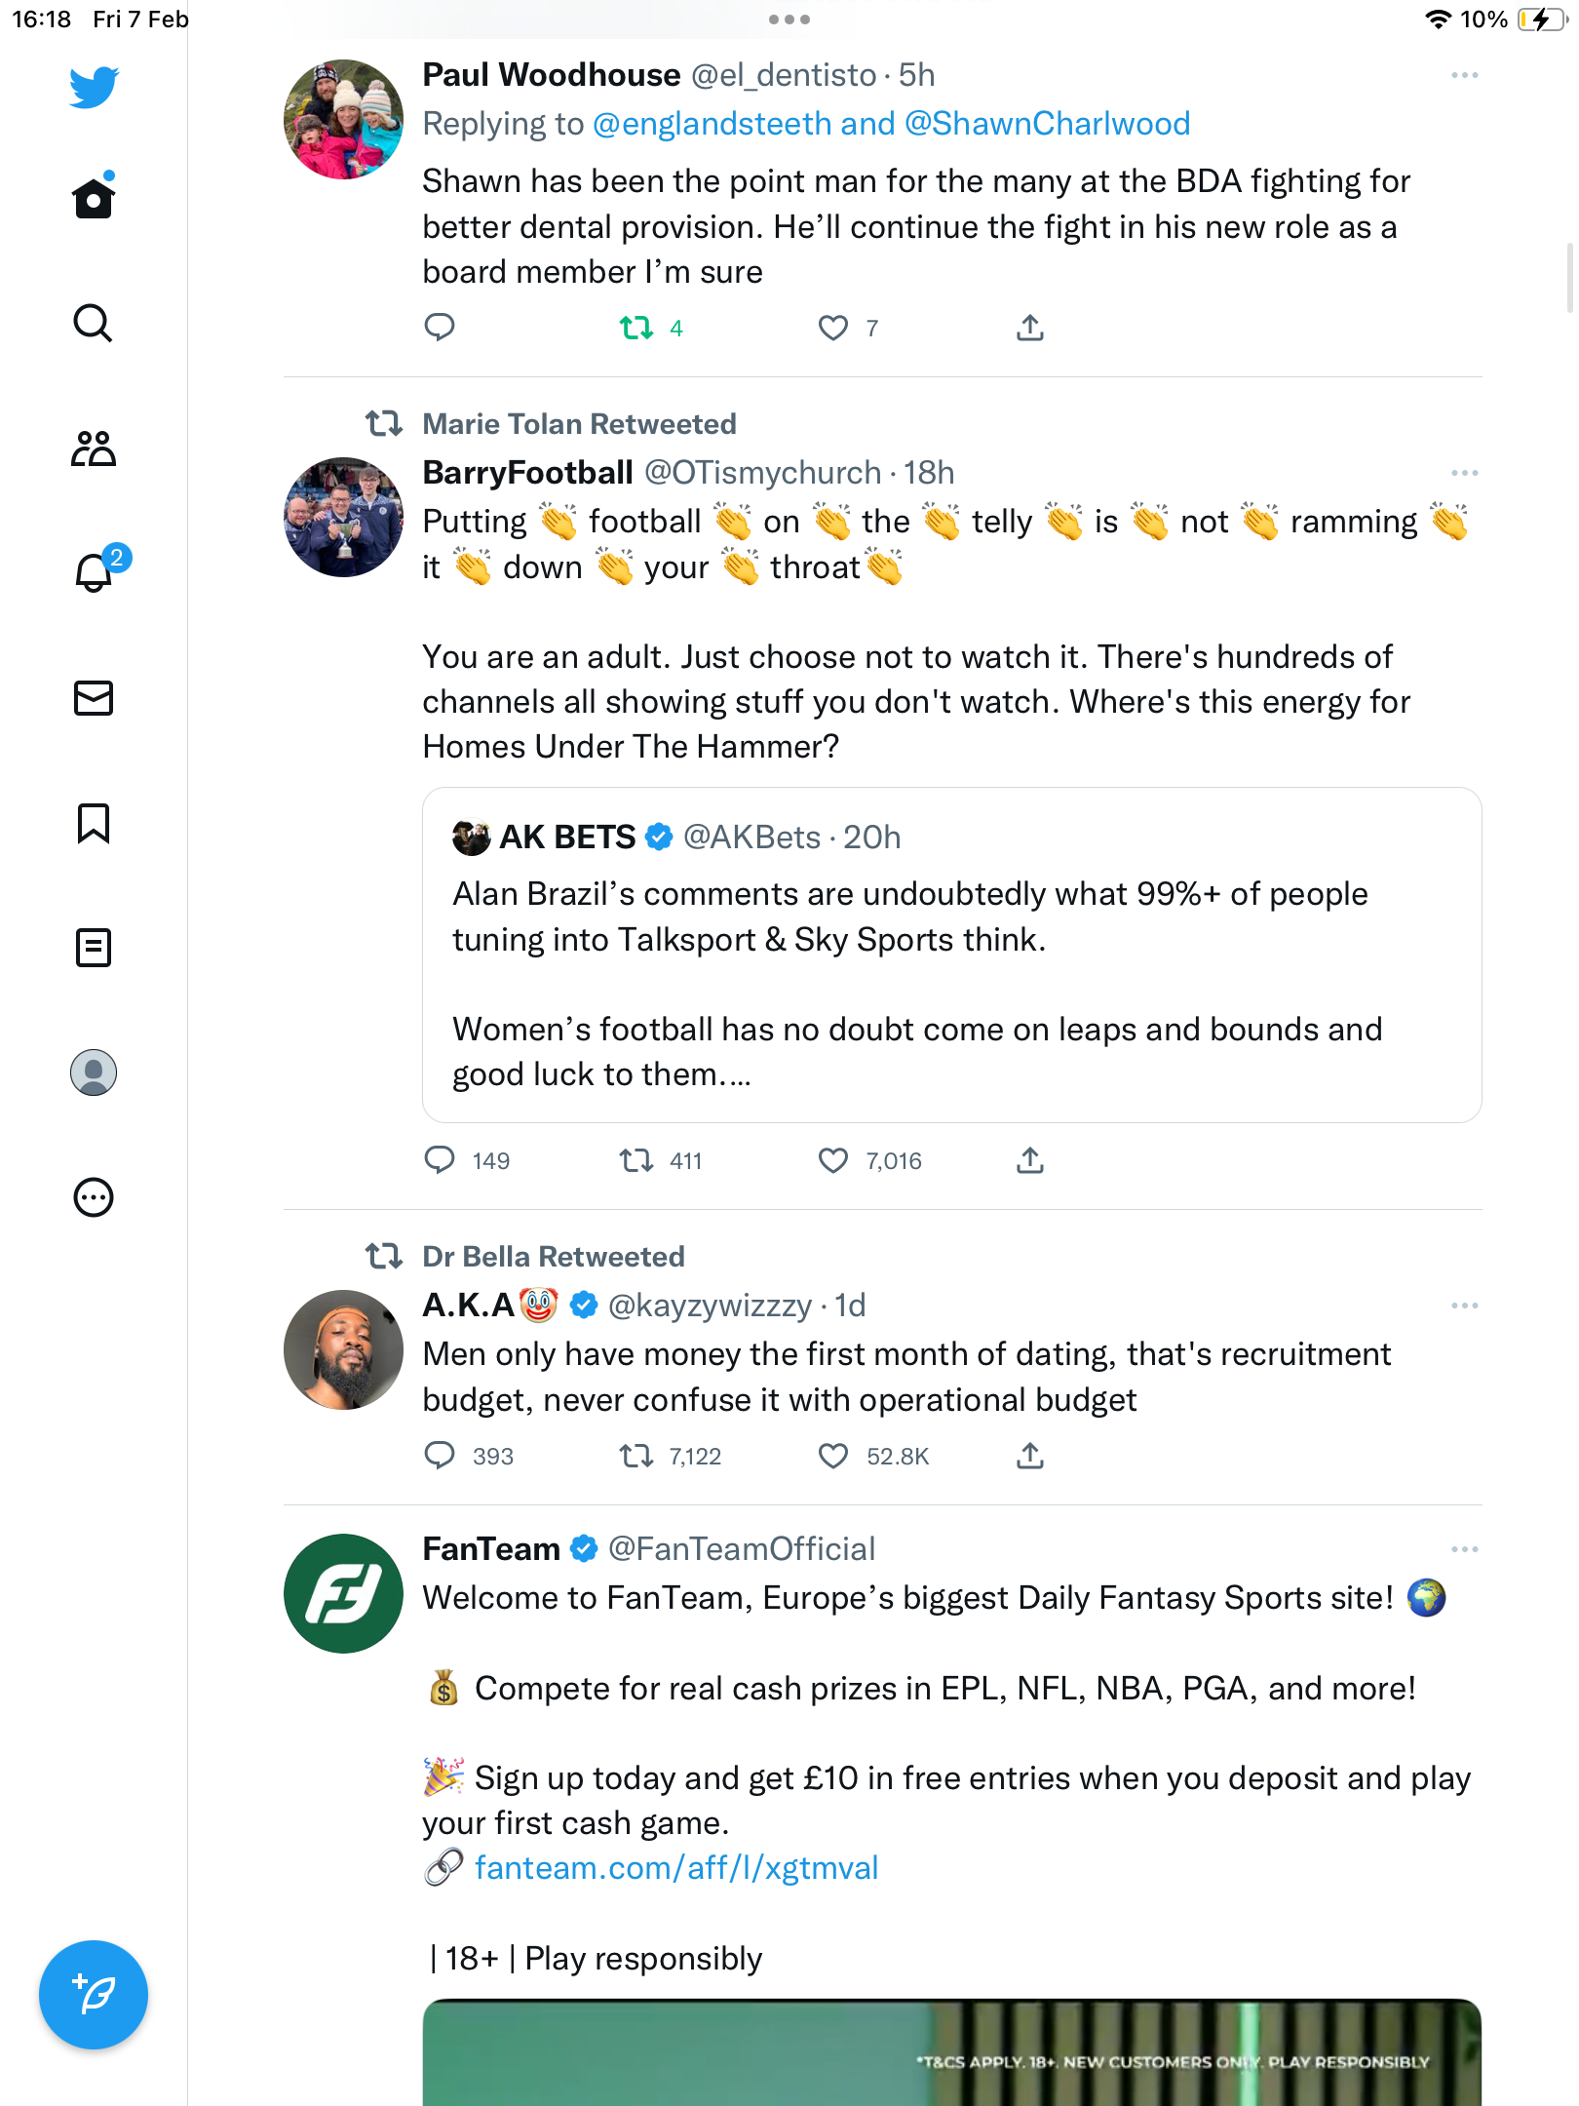1579x2106 pixels.
Task: Open Bookmarks in the sidebar
Action: click(94, 823)
